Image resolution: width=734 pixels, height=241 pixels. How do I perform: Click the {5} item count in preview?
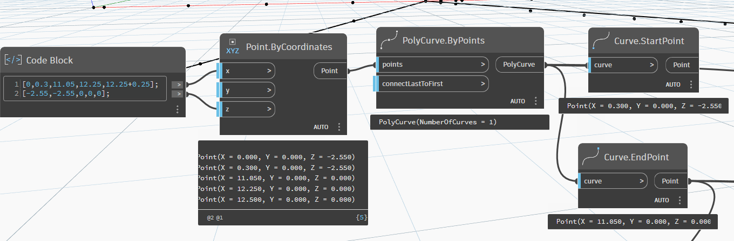point(362,218)
